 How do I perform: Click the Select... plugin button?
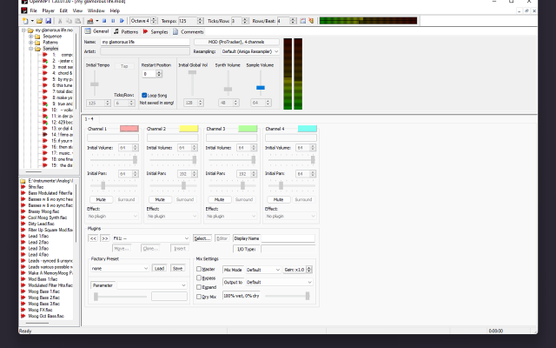[202, 238]
